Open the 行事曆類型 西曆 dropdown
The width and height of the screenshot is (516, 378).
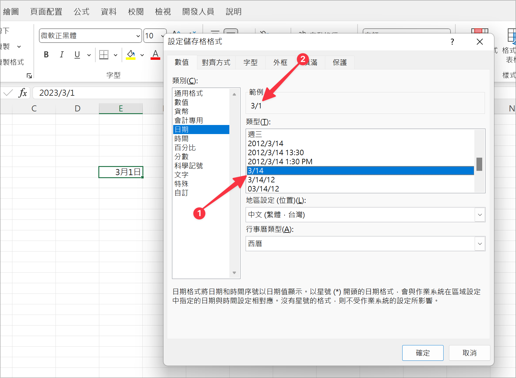pos(480,244)
